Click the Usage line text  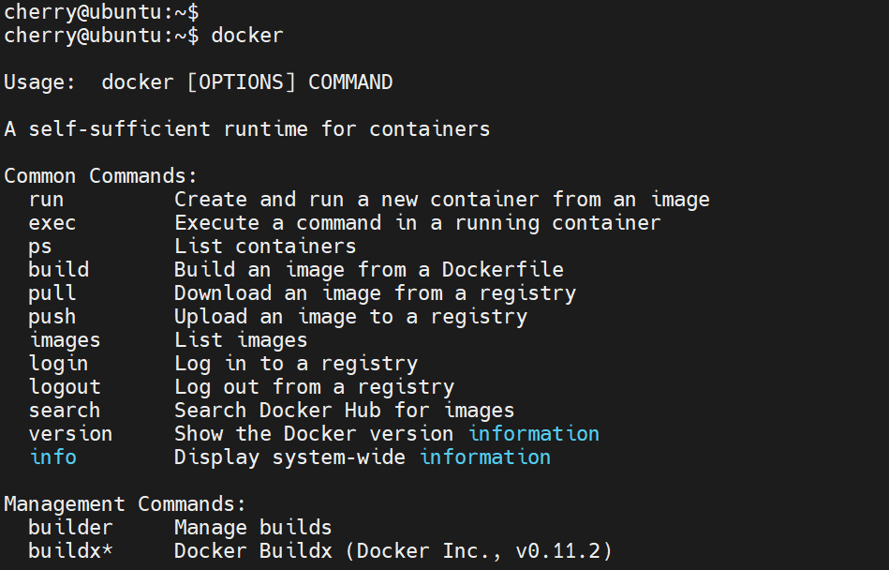[x=199, y=82]
